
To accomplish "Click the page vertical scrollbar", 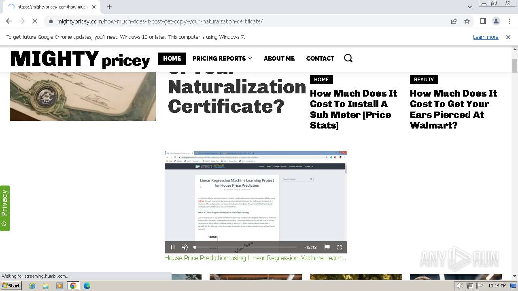I will coord(515,66).
